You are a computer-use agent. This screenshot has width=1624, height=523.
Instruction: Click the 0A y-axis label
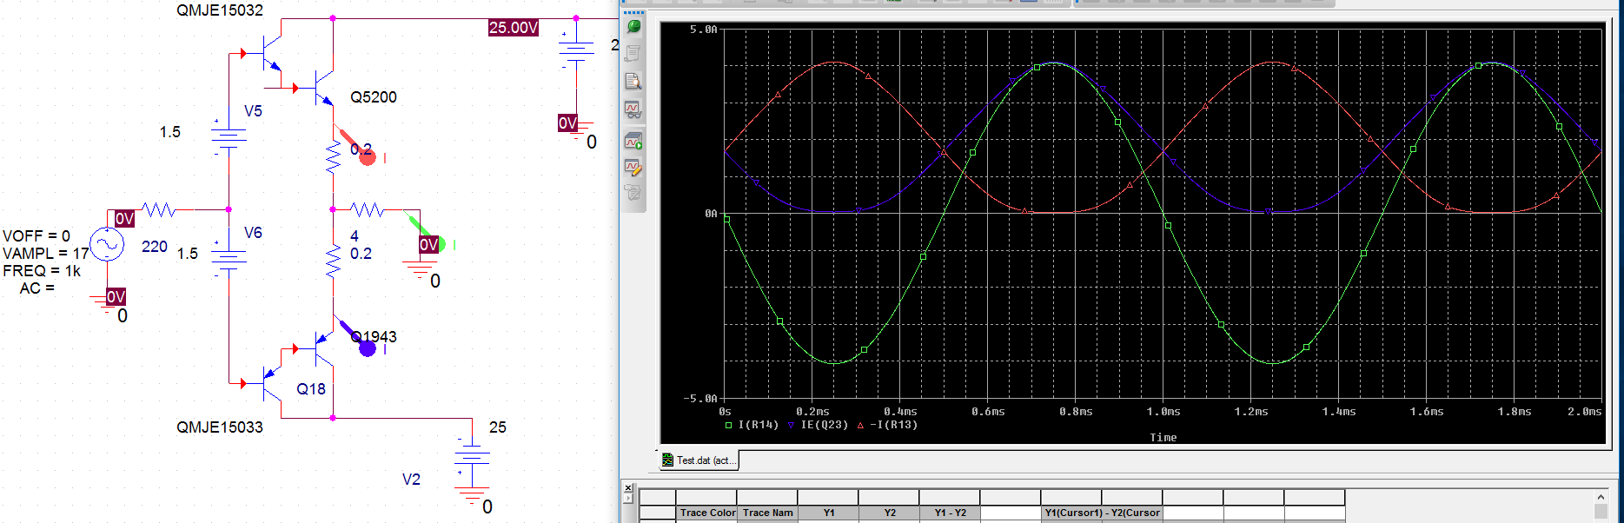(711, 214)
